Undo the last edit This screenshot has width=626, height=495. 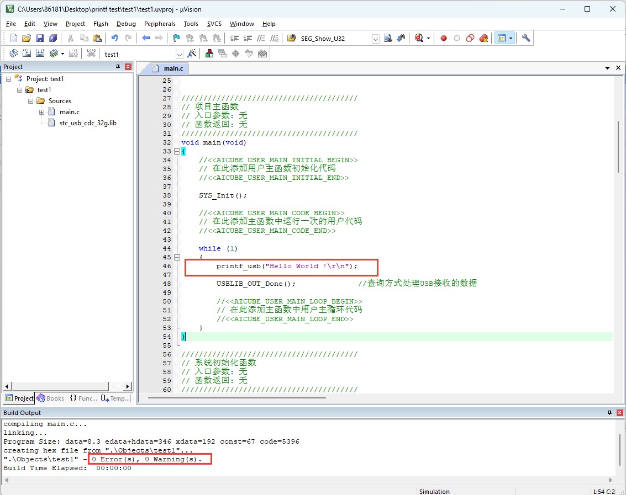pyautogui.click(x=114, y=38)
